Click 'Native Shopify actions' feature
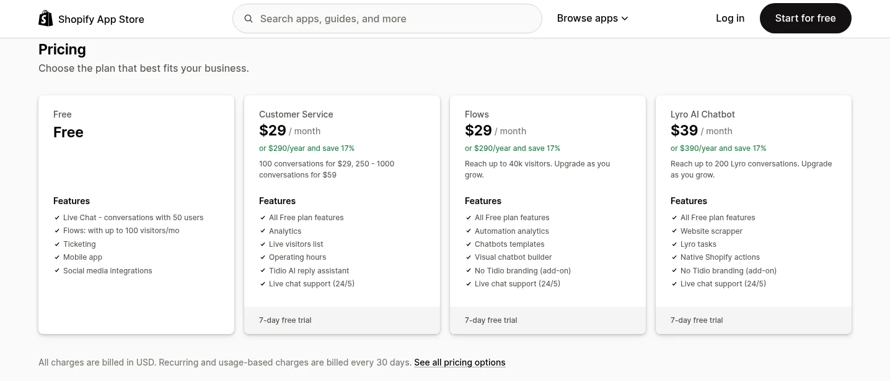890x381 pixels. point(720,257)
